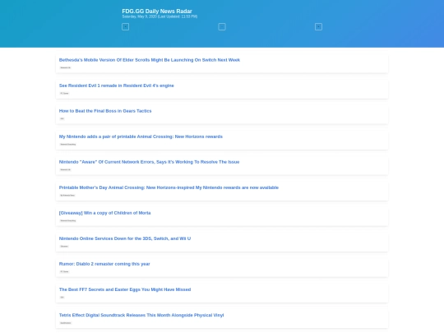Open The Best FF7 Secrets and Easter Eggs
Image resolution: width=444 pixels, height=333 pixels.
125,289
